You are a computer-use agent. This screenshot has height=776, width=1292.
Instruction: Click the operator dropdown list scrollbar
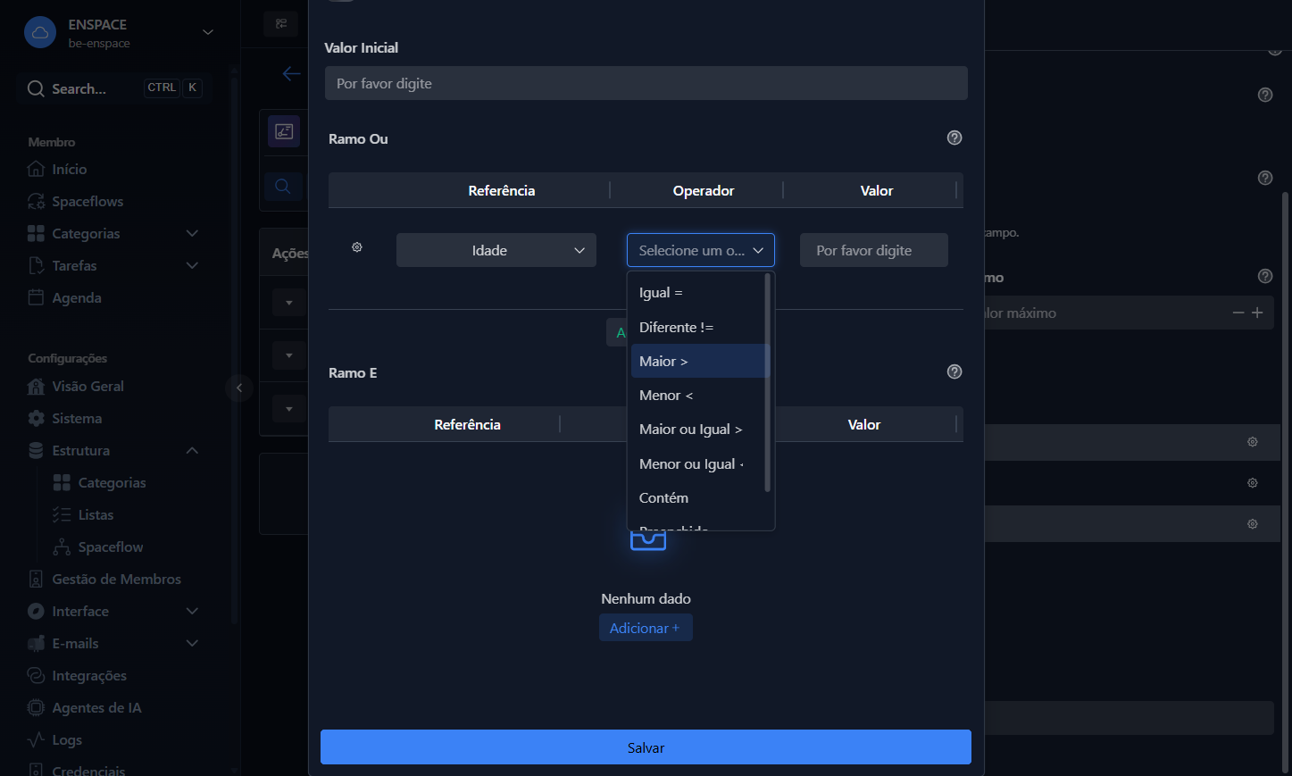point(768,382)
